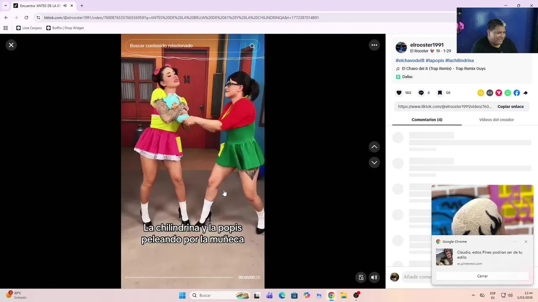Repost video using yellow repost icon

pos(480,93)
